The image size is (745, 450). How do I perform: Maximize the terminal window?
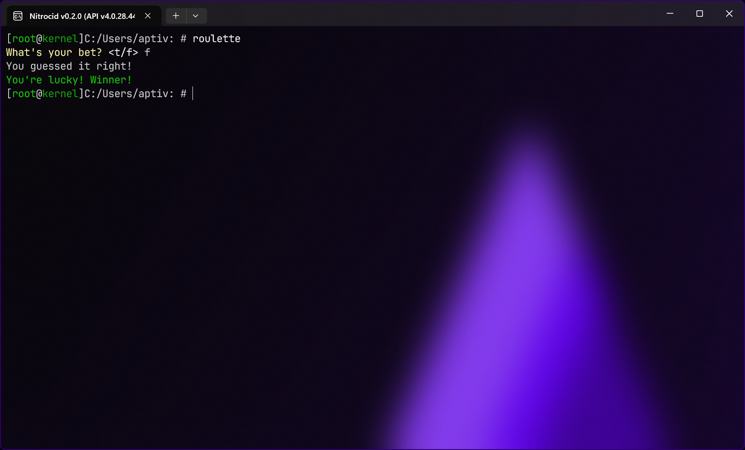coord(699,13)
